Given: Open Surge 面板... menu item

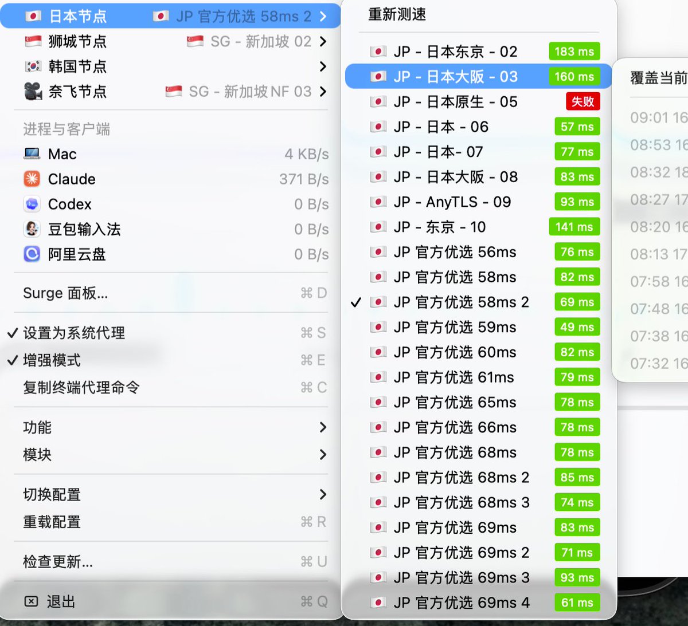Looking at the screenshot, I should coord(169,293).
